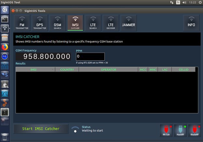Open the sound volume indicator
The width and height of the screenshot is (203, 142).
pos(184,2)
